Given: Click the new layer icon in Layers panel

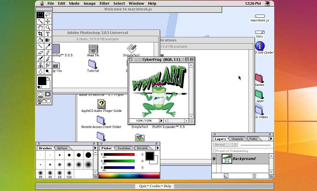Looking at the screenshot, I should [226, 176].
